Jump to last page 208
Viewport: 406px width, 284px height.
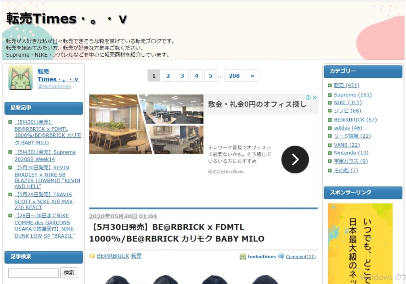pyautogui.click(x=234, y=76)
